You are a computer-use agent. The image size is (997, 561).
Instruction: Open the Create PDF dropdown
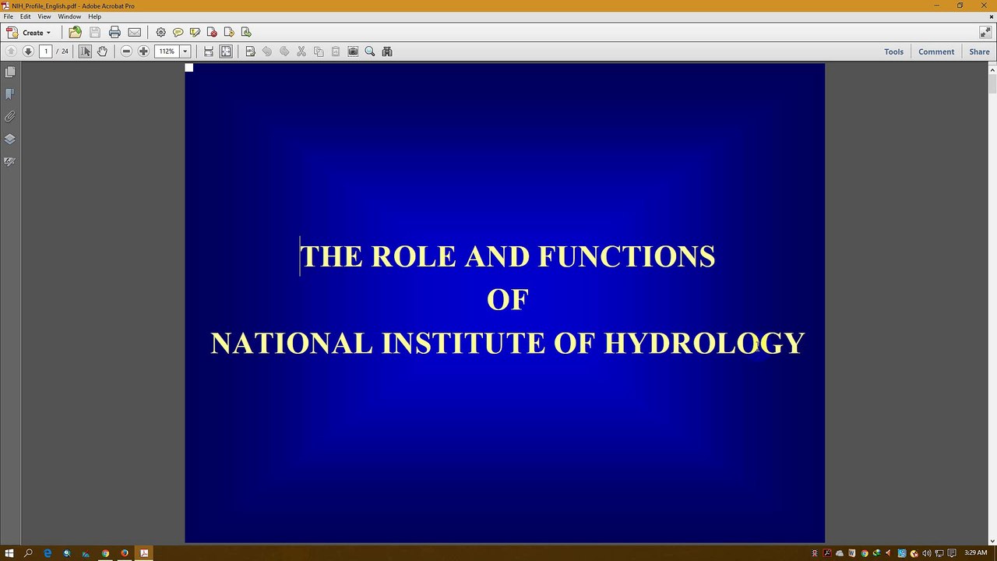tap(29, 33)
